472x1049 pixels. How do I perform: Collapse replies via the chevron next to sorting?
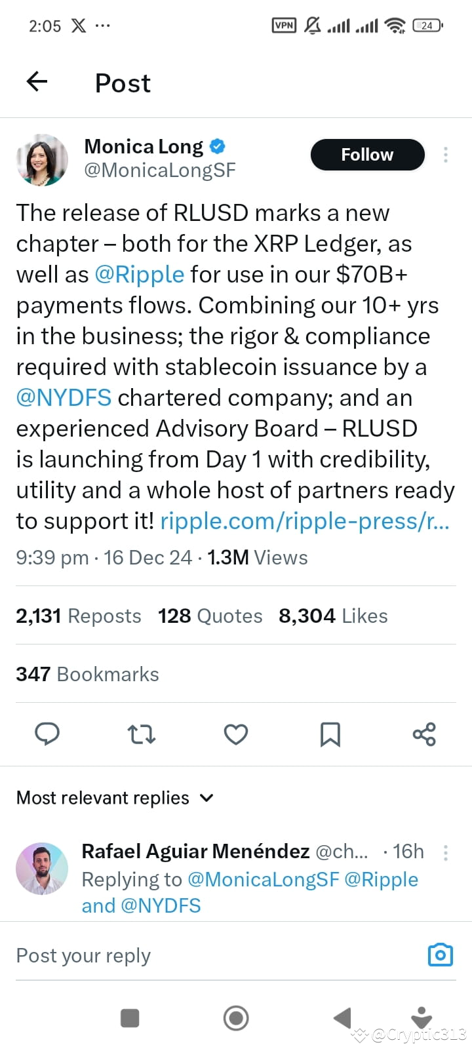[206, 798]
